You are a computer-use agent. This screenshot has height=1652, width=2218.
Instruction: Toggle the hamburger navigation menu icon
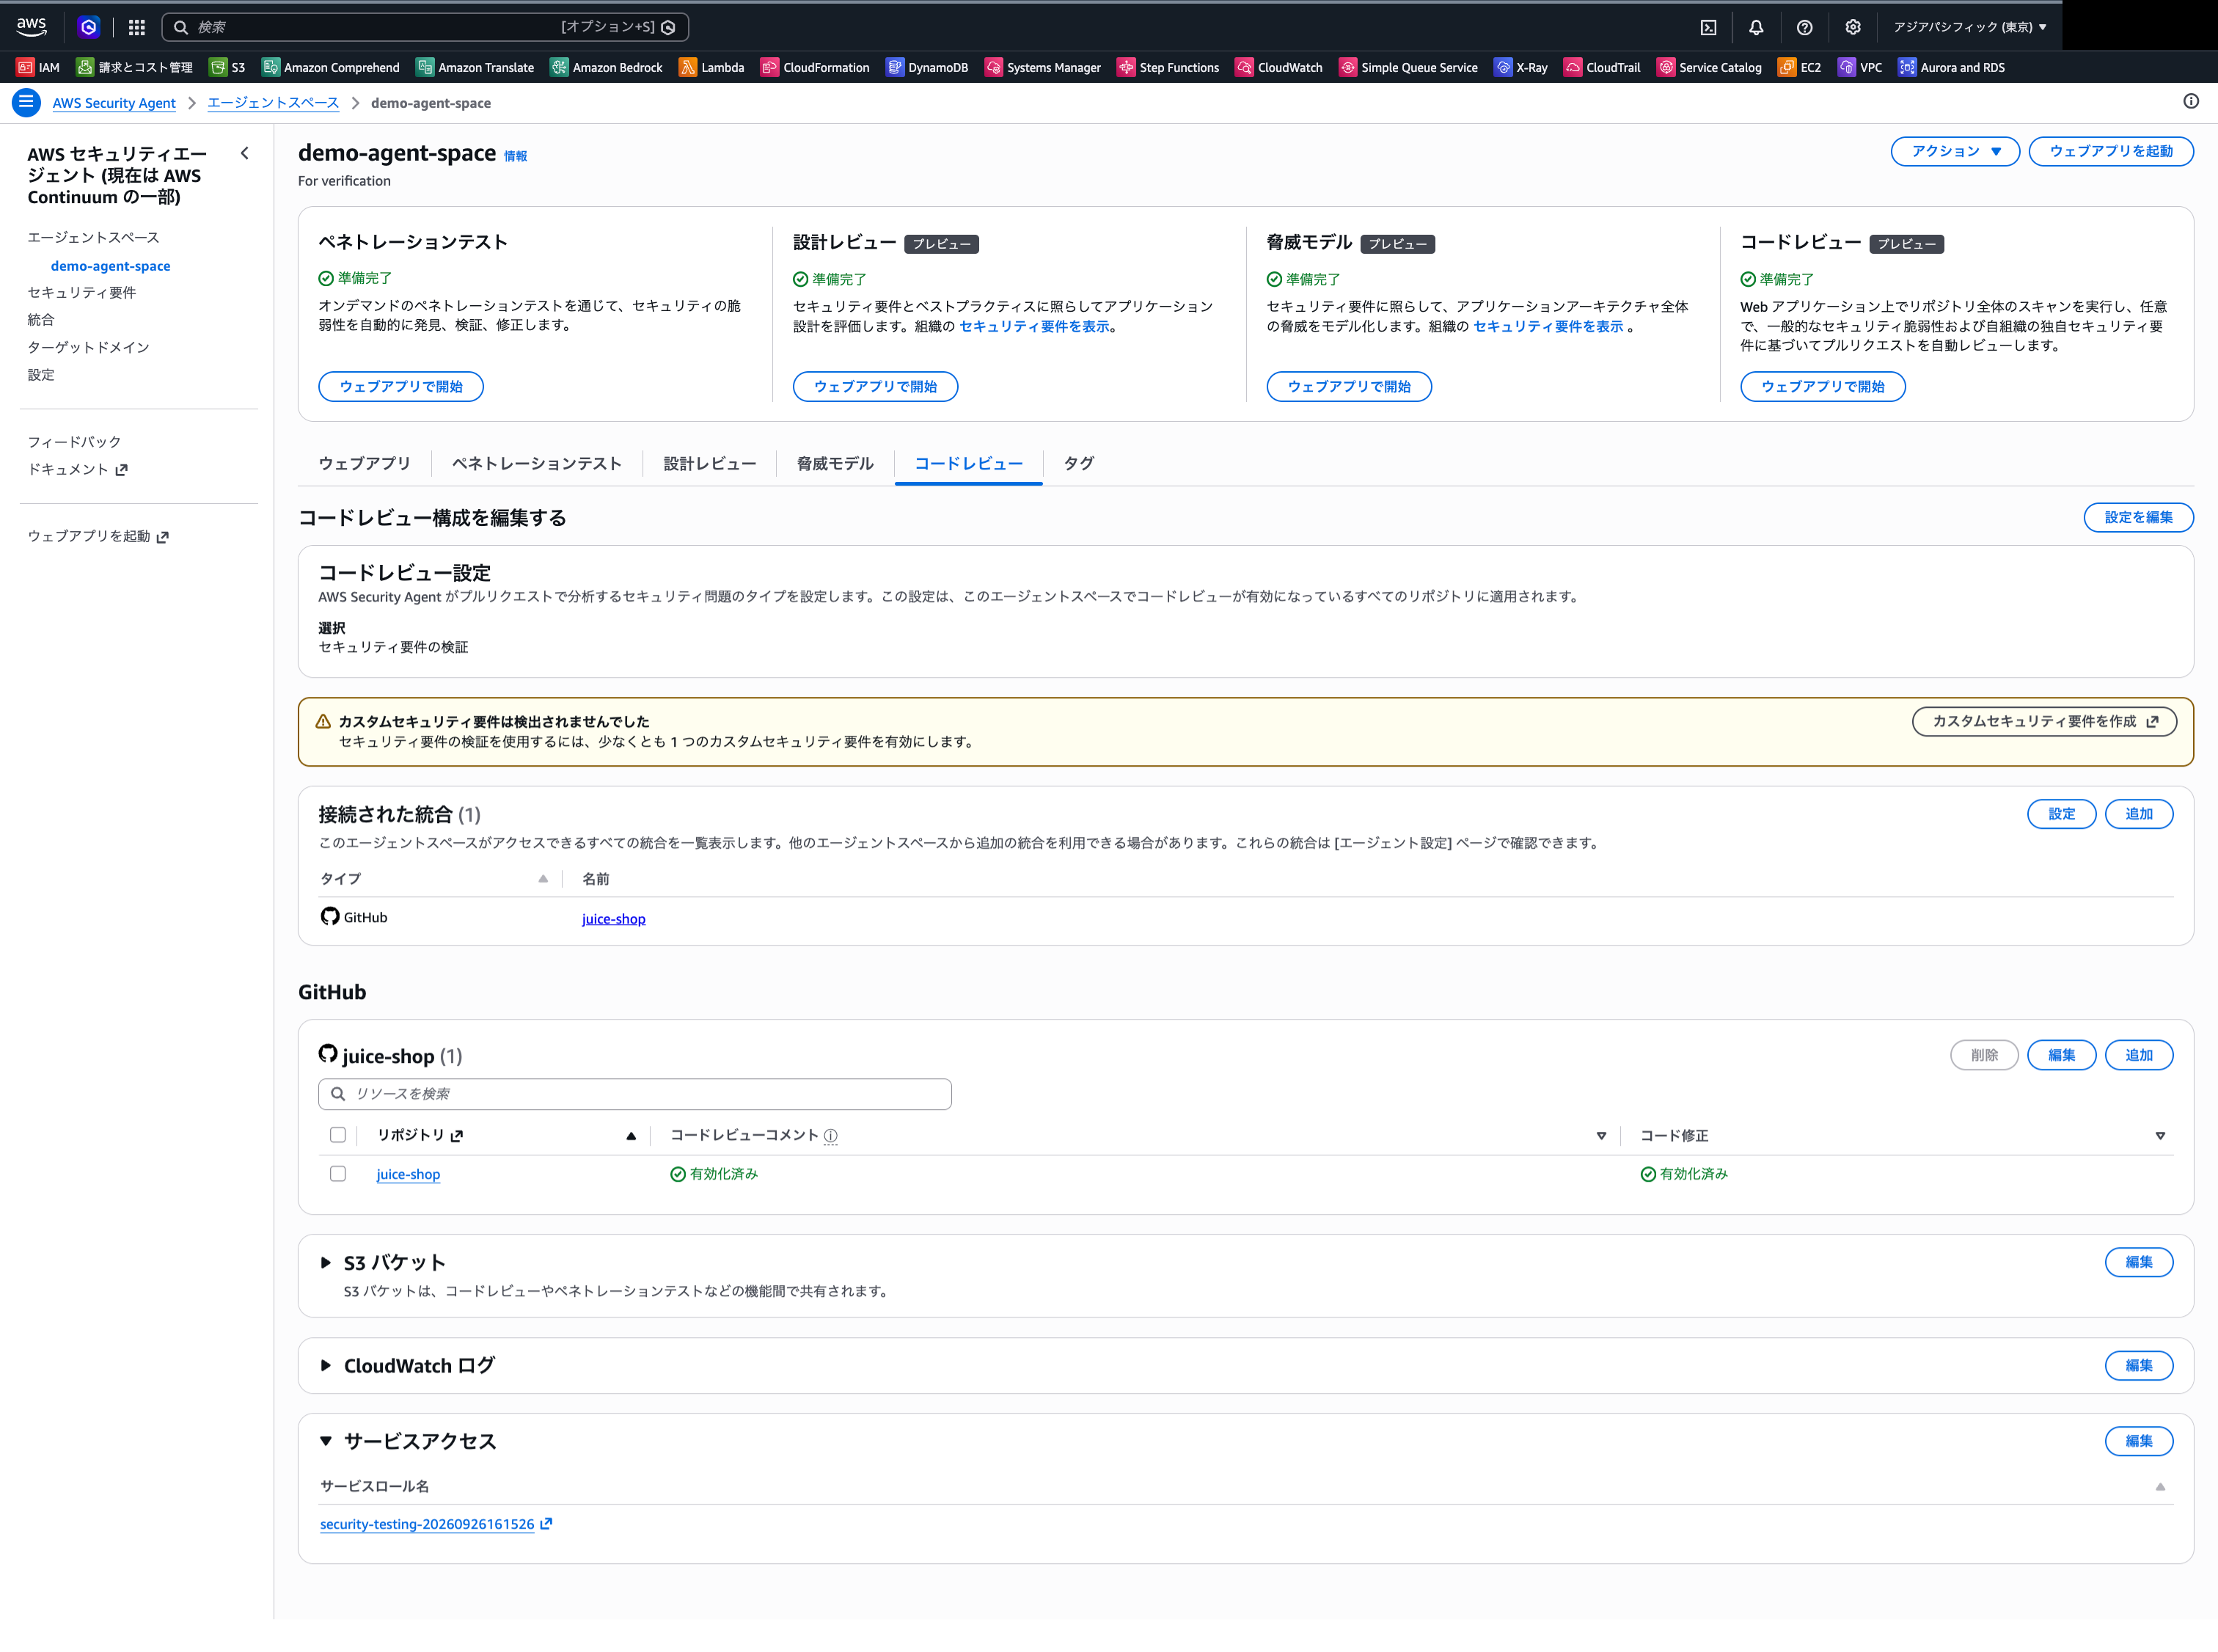click(x=26, y=102)
